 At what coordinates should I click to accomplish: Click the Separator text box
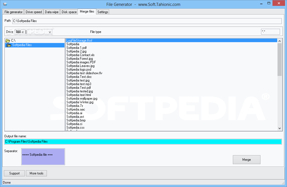(43, 157)
